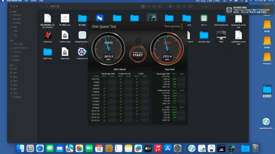
Task: Open System Settings from the Dock
Action: click(x=178, y=149)
